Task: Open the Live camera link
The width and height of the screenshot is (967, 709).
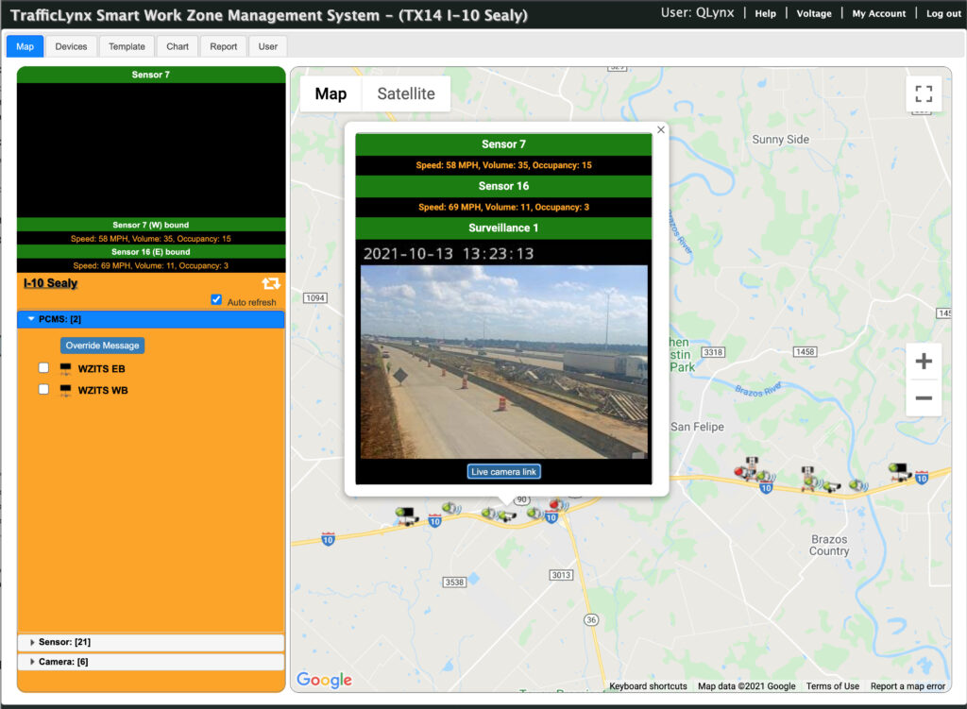Action: 504,472
